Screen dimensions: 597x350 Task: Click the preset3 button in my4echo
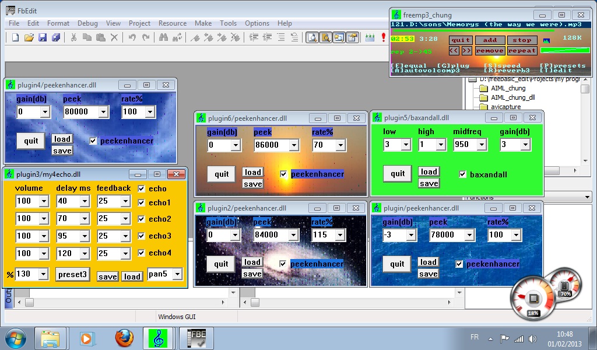click(73, 274)
